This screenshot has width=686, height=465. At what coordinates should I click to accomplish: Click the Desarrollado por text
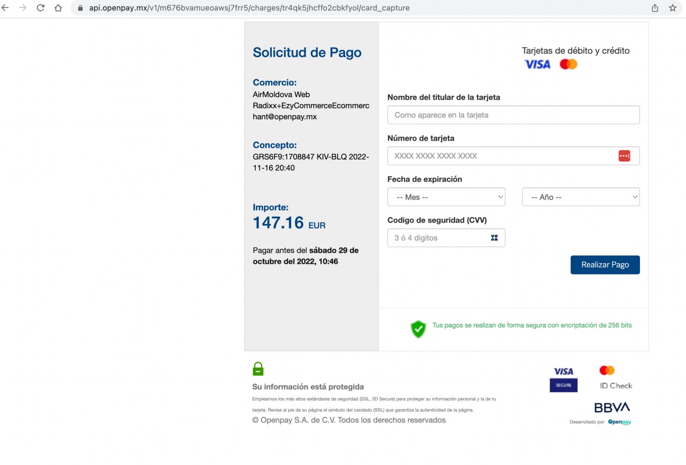click(x=587, y=422)
